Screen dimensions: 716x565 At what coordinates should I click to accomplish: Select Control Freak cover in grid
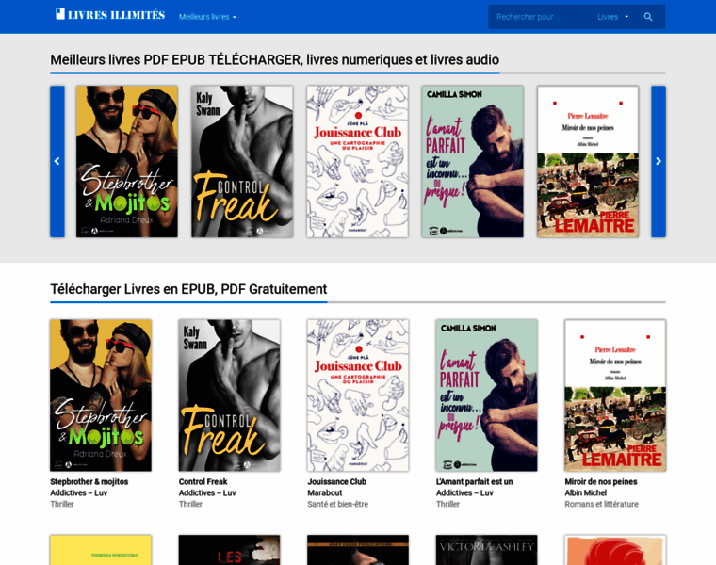[229, 395]
